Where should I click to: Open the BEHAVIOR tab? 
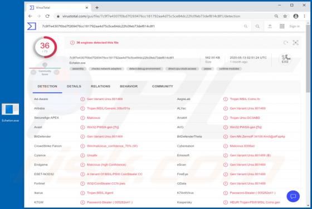click(x=129, y=86)
